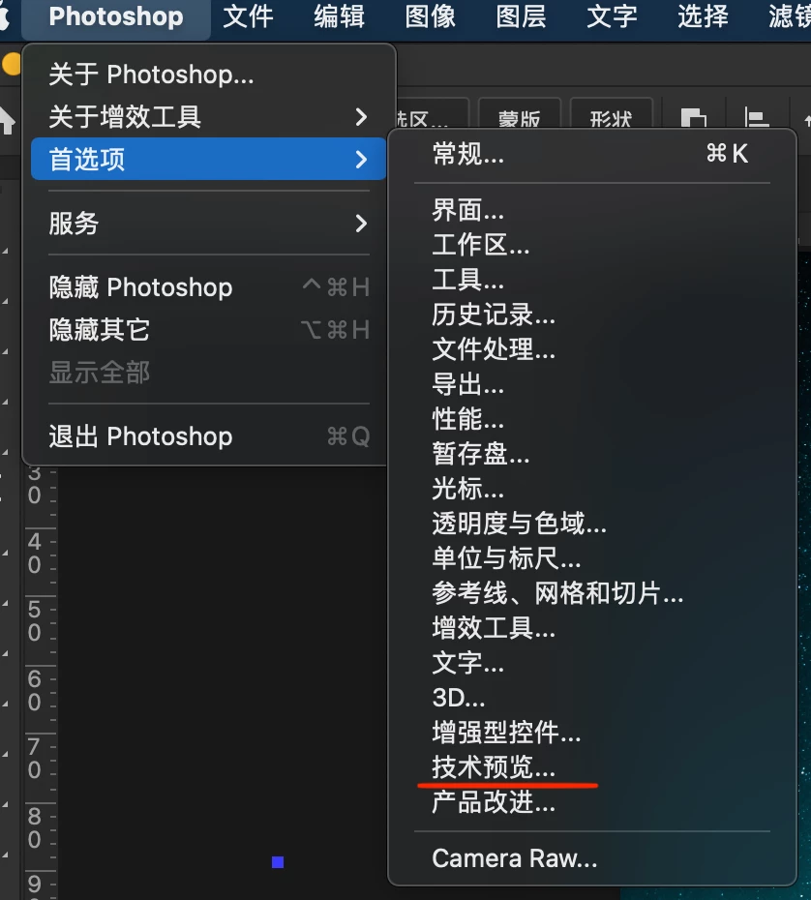Open 3D... preferences
Image resolution: width=811 pixels, height=900 pixels.
coord(591,698)
